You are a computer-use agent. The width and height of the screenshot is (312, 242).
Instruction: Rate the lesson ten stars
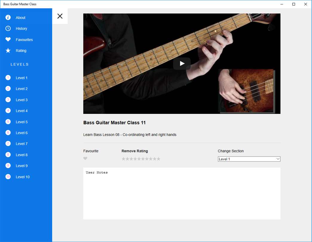tap(158, 159)
